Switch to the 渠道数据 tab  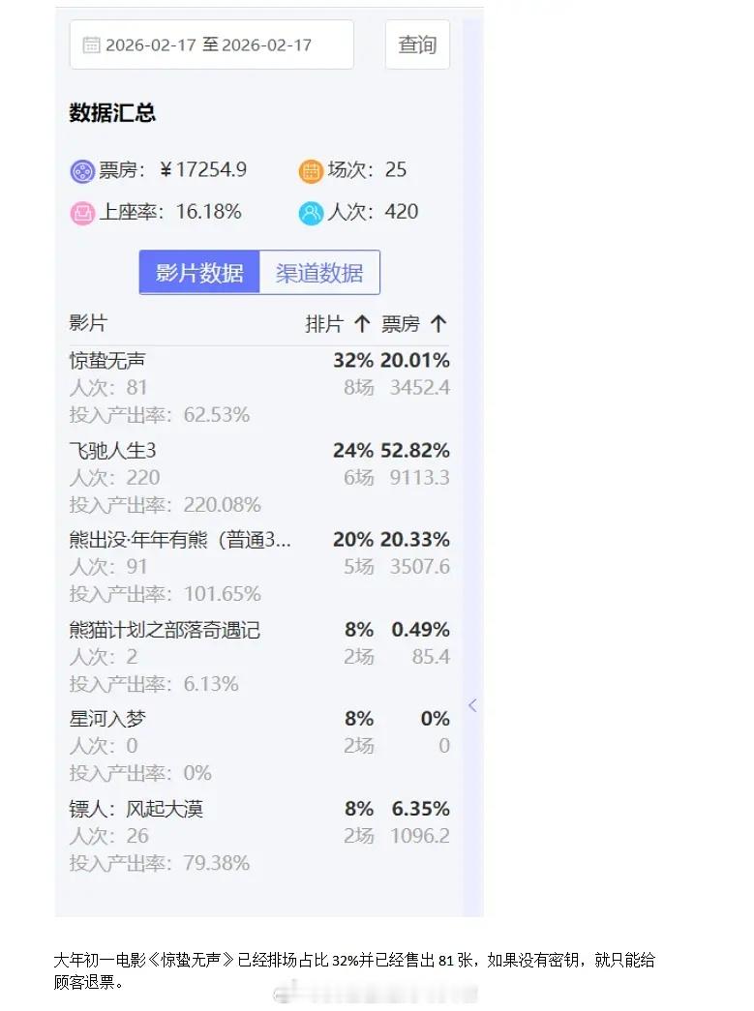pyautogui.click(x=319, y=273)
